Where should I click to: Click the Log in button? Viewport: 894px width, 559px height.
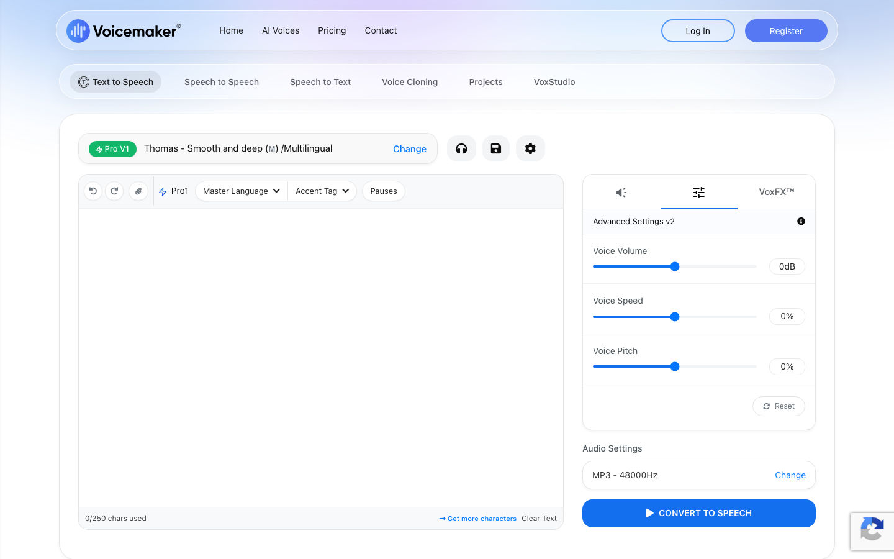(x=698, y=30)
